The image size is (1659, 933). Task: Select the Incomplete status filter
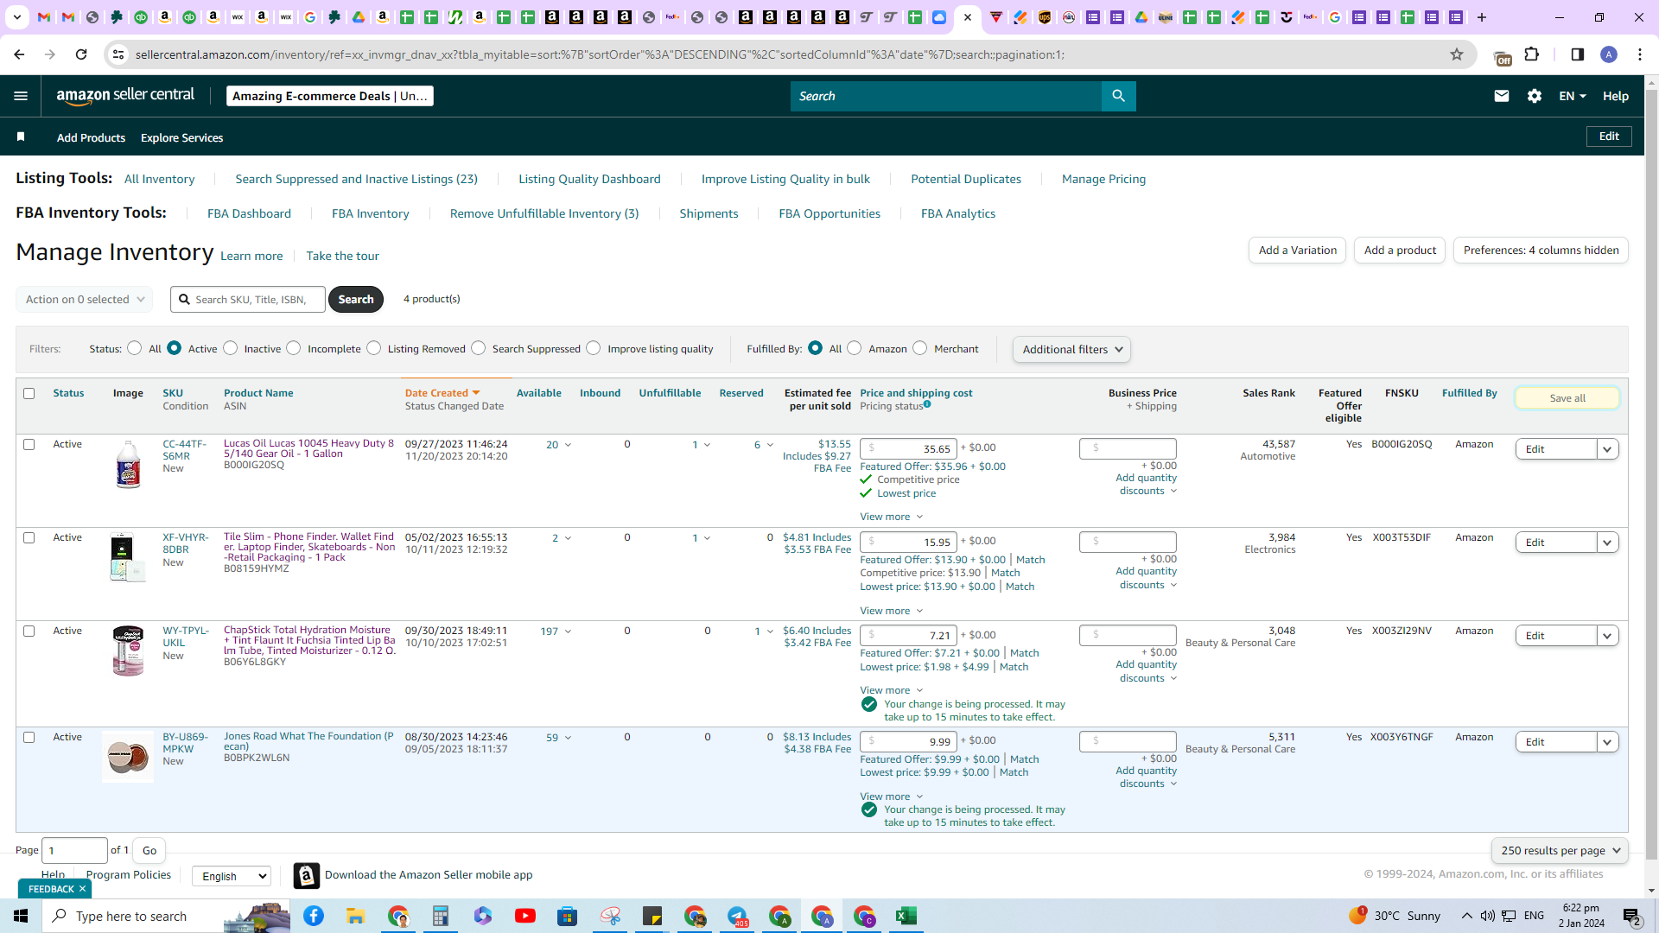294,348
